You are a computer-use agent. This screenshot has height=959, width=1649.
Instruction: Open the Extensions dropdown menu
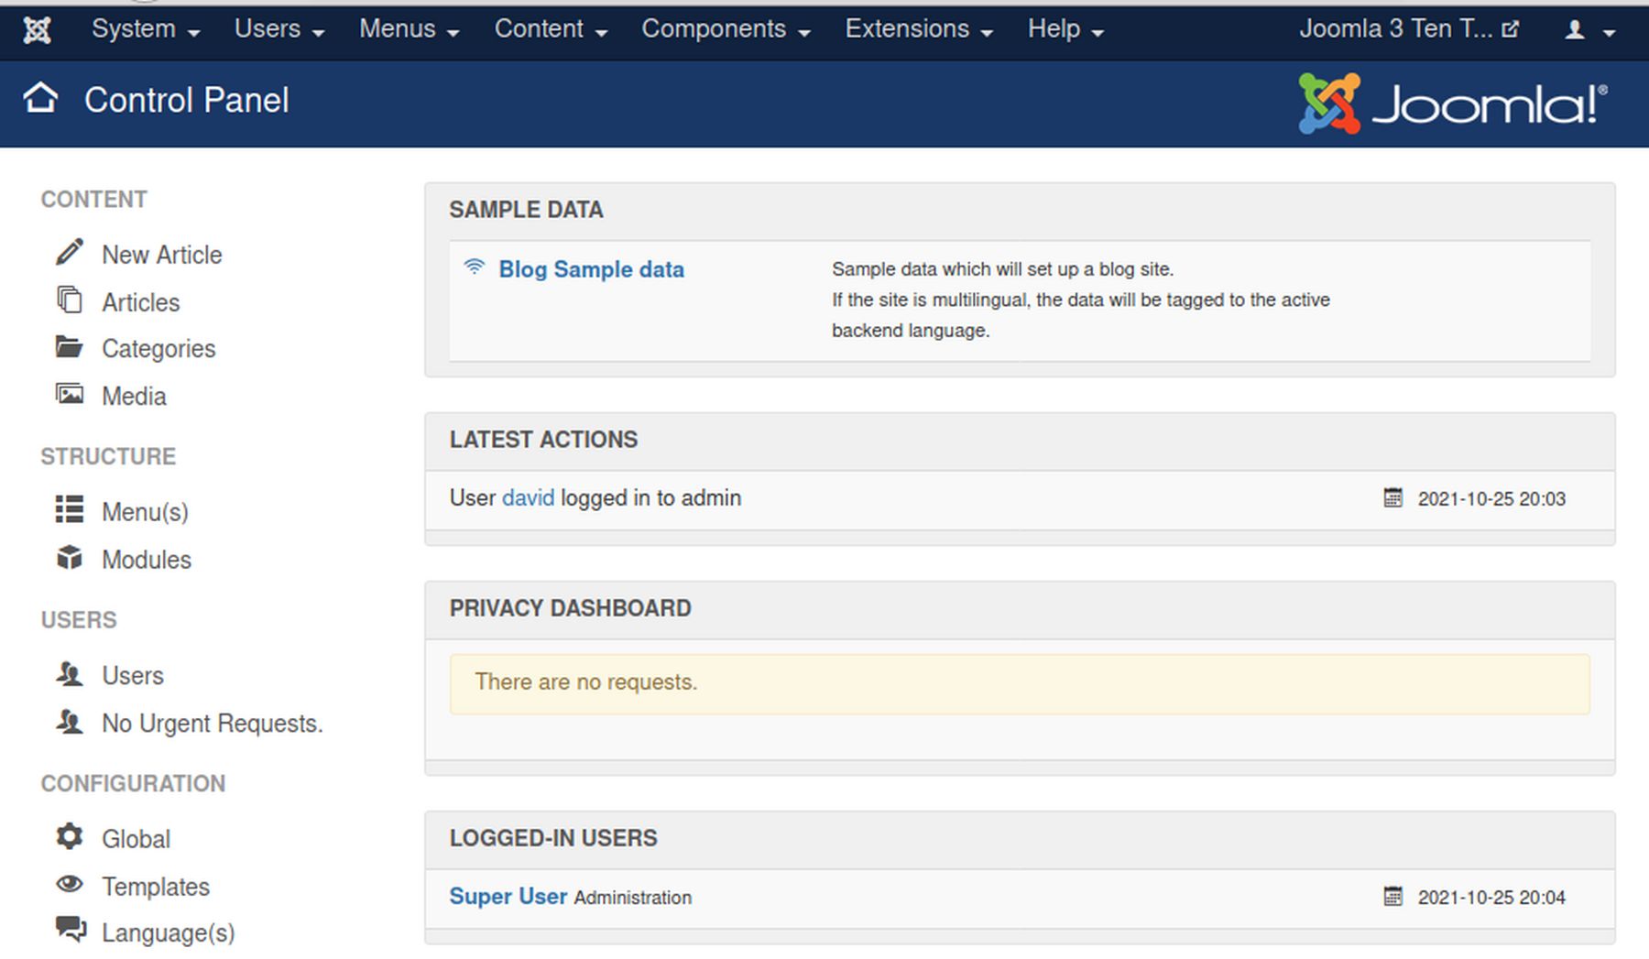click(x=919, y=29)
